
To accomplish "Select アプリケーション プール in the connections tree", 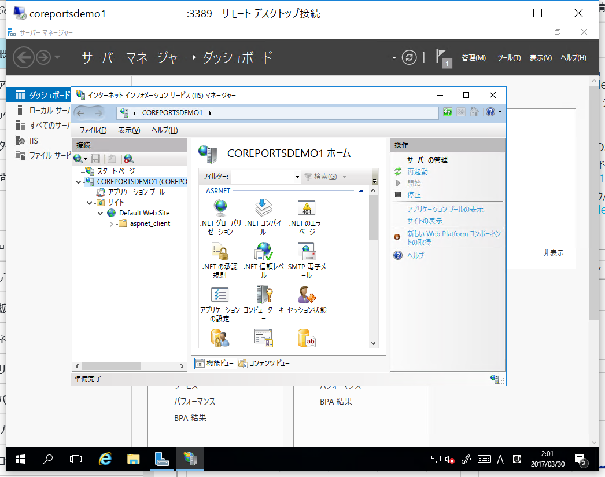I will pos(136,192).
